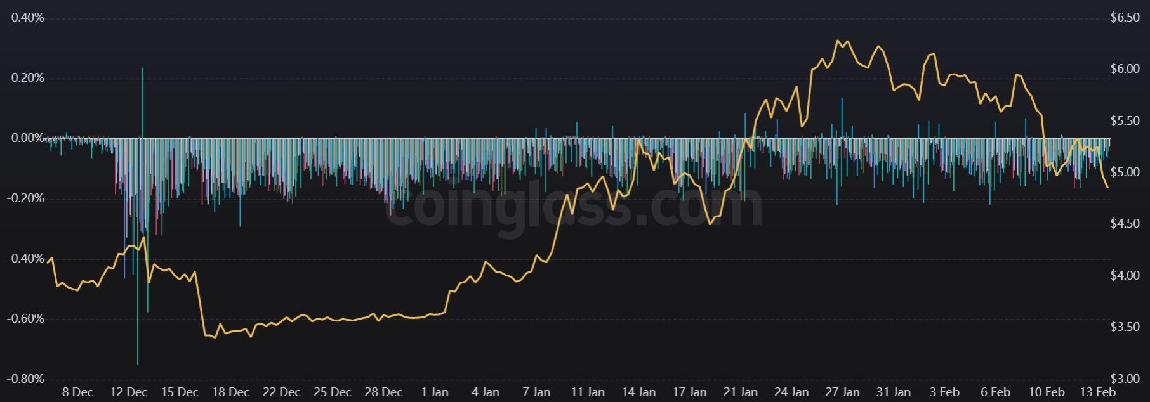Viewport: 1150px width, 402px height.
Task: Select the $3.00 price axis label
Action: click(1125, 379)
